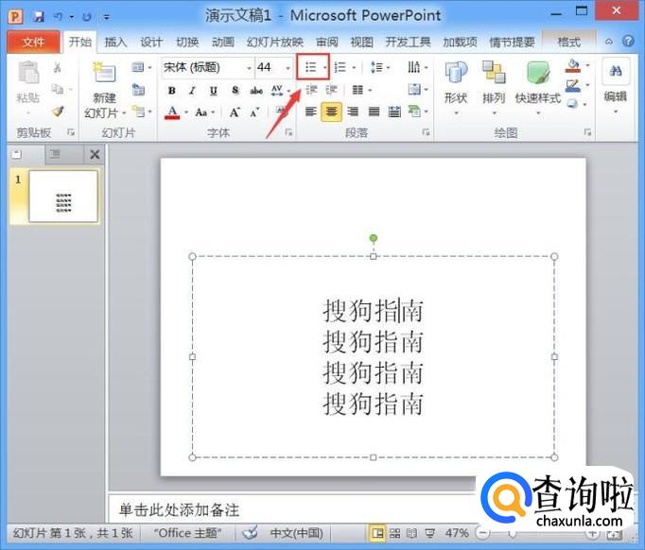Screen dimensions: 645x550
Task: Click the "Office 主题" status bar entry
Action: pyautogui.click(x=187, y=533)
